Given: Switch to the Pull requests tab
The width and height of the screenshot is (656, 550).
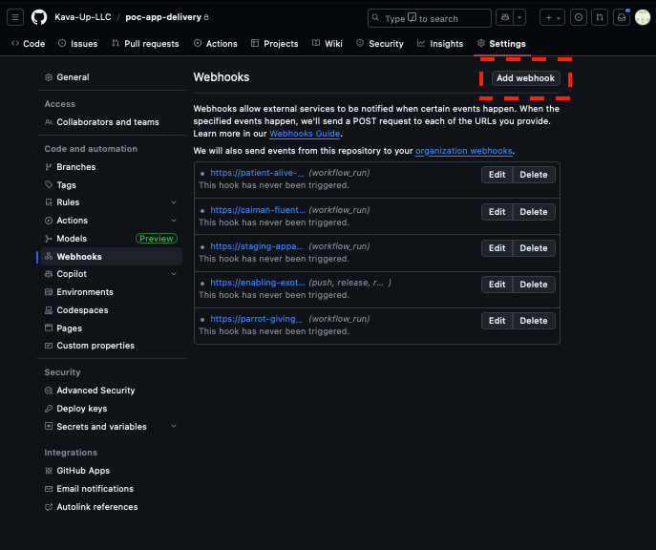Looking at the screenshot, I should [145, 44].
